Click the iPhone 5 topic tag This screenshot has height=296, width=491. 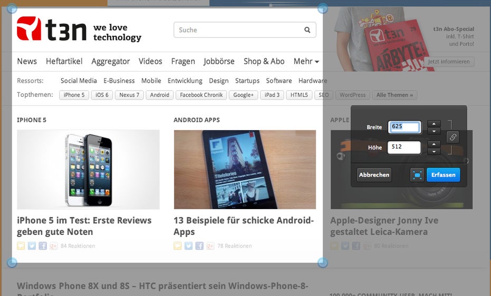(74, 95)
